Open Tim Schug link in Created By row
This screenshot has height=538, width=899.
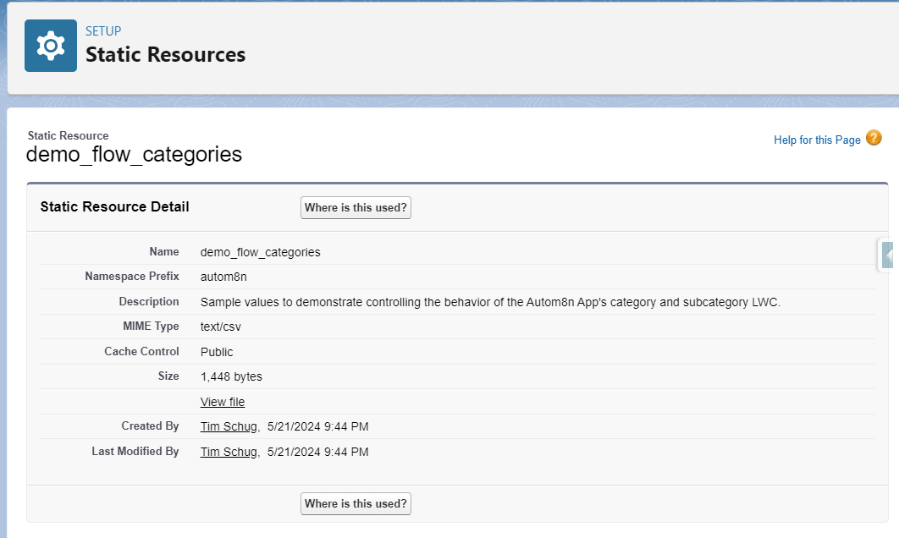(x=229, y=426)
